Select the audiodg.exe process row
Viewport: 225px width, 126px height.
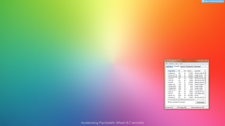tap(186, 73)
